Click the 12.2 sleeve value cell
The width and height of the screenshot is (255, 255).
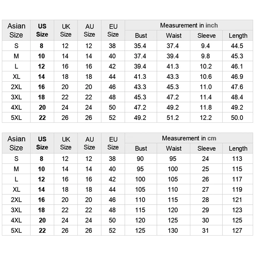pos(206,118)
